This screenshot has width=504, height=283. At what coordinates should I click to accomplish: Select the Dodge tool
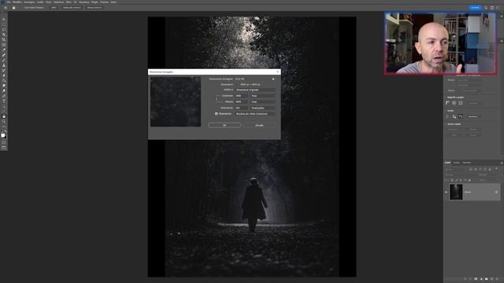coord(4,91)
